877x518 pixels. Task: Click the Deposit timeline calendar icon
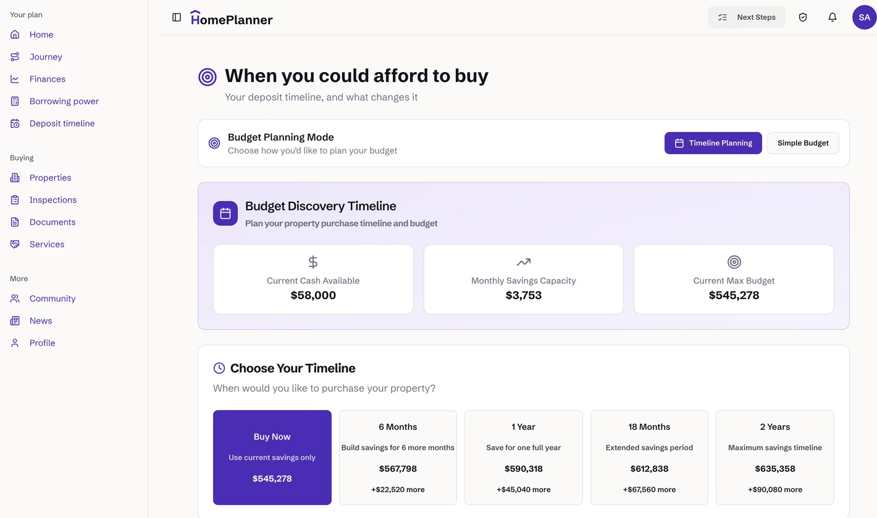[15, 123]
